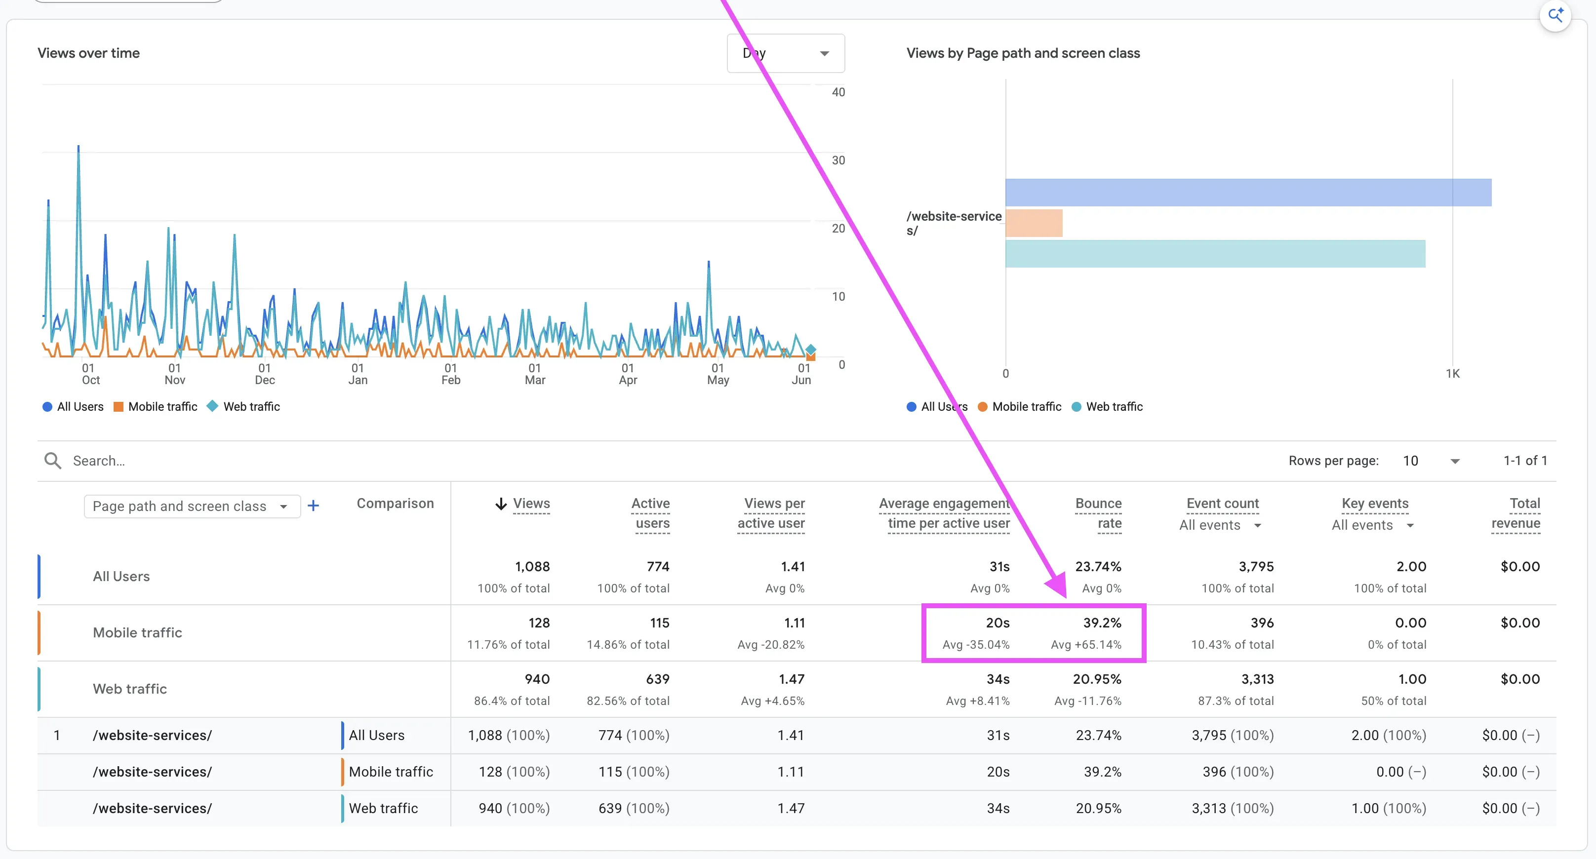Click the 39.2% mobile bounce rate summary value
This screenshot has height=859, width=1596.
click(x=1102, y=623)
